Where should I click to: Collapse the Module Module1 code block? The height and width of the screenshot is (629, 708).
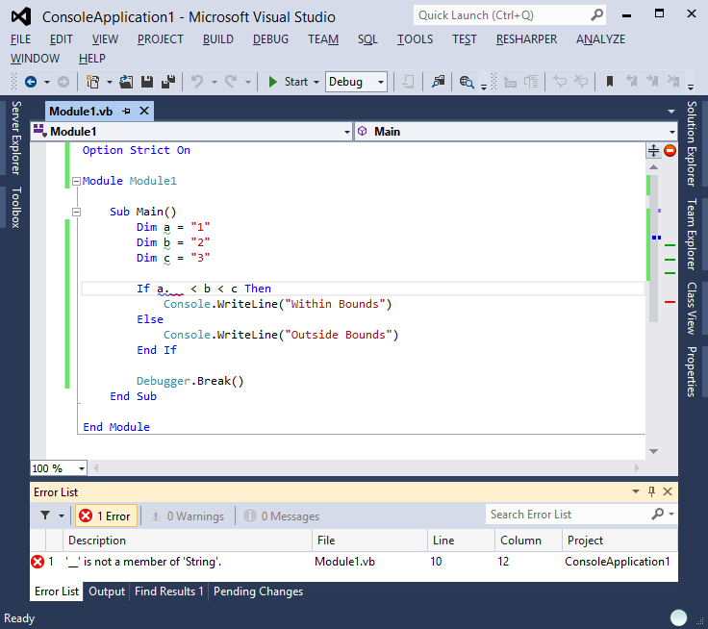pyautogui.click(x=76, y=181)
